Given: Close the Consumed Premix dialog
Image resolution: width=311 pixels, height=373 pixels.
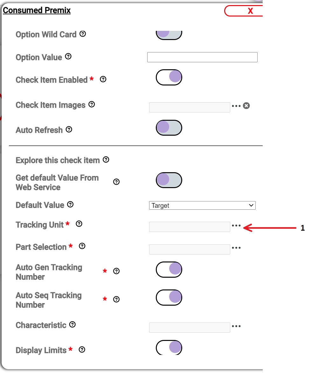Looking at the screenshot, I should click(x=250, y=10).
